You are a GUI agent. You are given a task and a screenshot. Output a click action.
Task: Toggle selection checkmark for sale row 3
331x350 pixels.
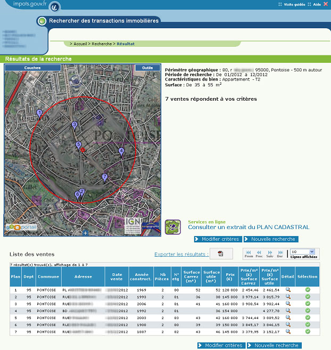pyautogui.click(x=308, y=304)
